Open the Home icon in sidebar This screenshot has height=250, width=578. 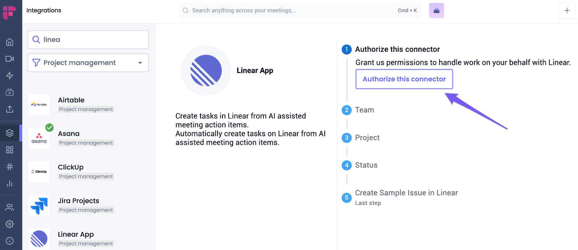click(x=10, y=42)
